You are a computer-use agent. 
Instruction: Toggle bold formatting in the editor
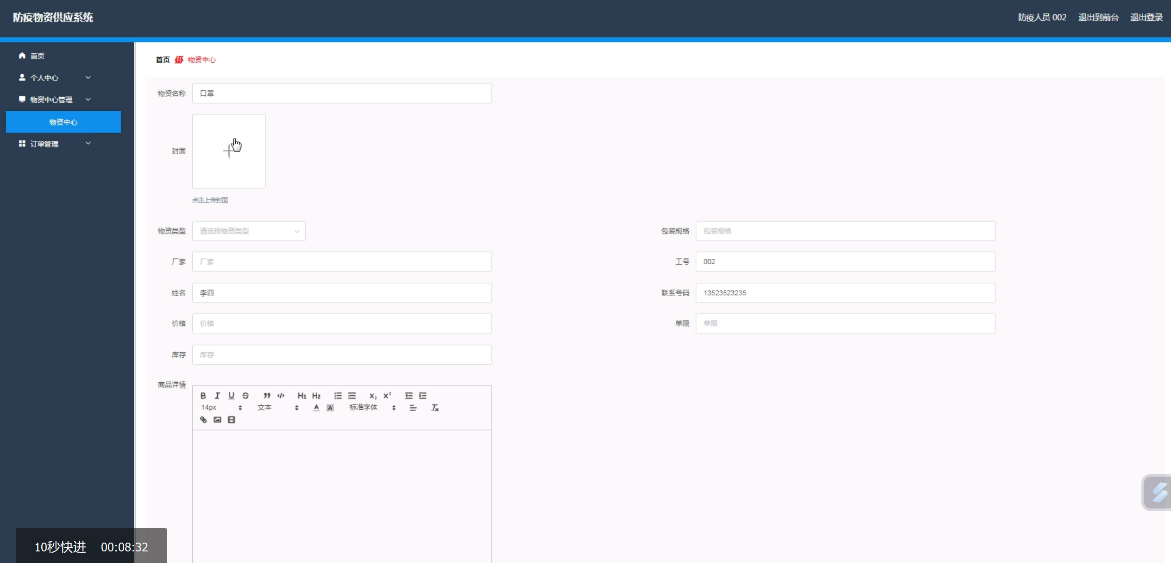(x=203, y=395)
